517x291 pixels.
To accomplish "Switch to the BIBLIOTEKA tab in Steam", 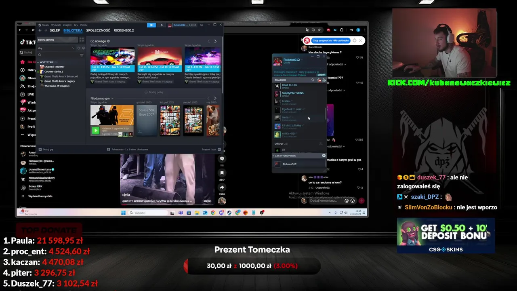I will coord(73,30).
